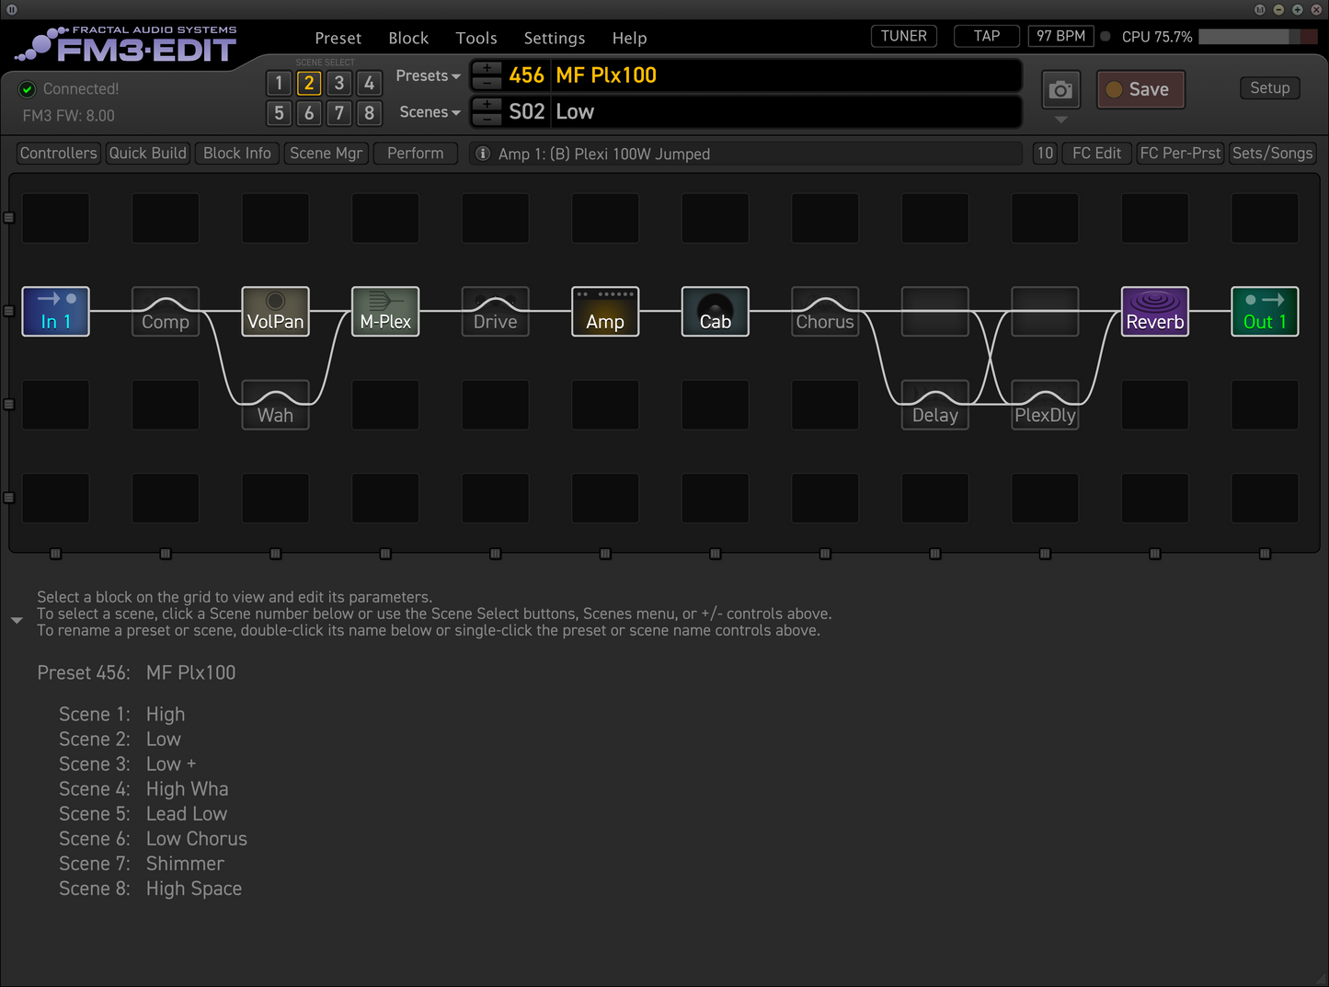Viewport: 1329px width, 987px height.
Task: Open the Presets dropdown
Action: pos(428,75)
